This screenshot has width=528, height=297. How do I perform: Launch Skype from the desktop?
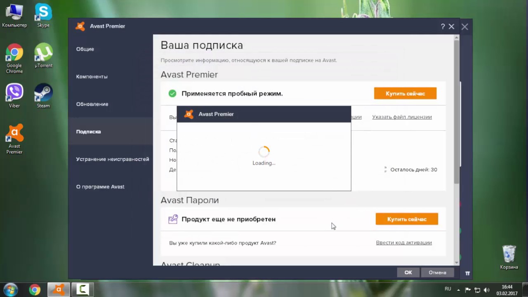click(x=43, y=16)
